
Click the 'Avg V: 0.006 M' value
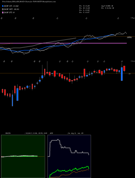coord(107,6)
